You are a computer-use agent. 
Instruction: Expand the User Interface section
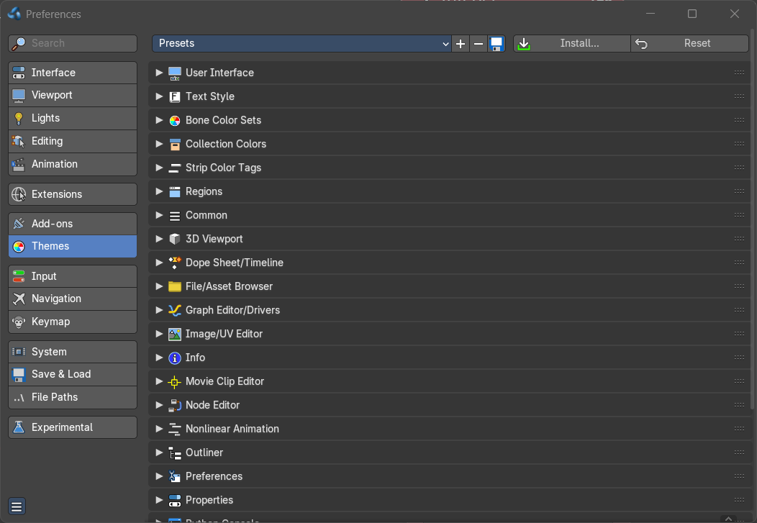159,73
